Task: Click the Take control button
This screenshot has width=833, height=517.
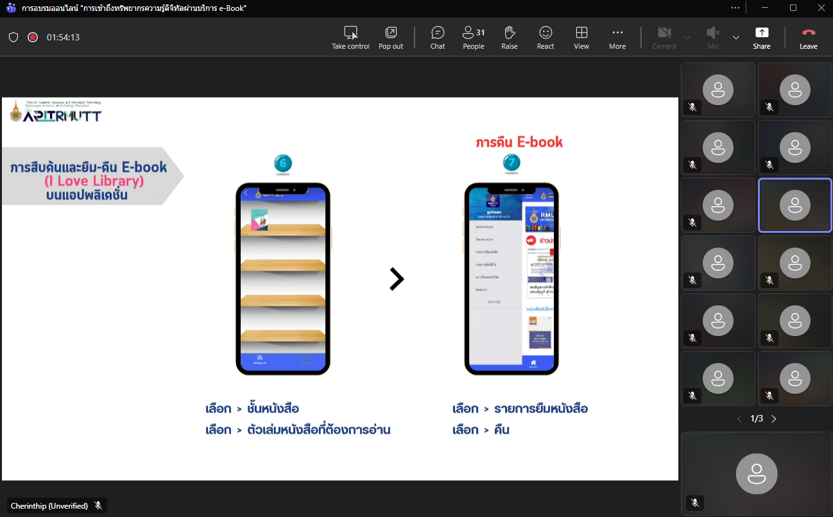Action: (350, 37)
